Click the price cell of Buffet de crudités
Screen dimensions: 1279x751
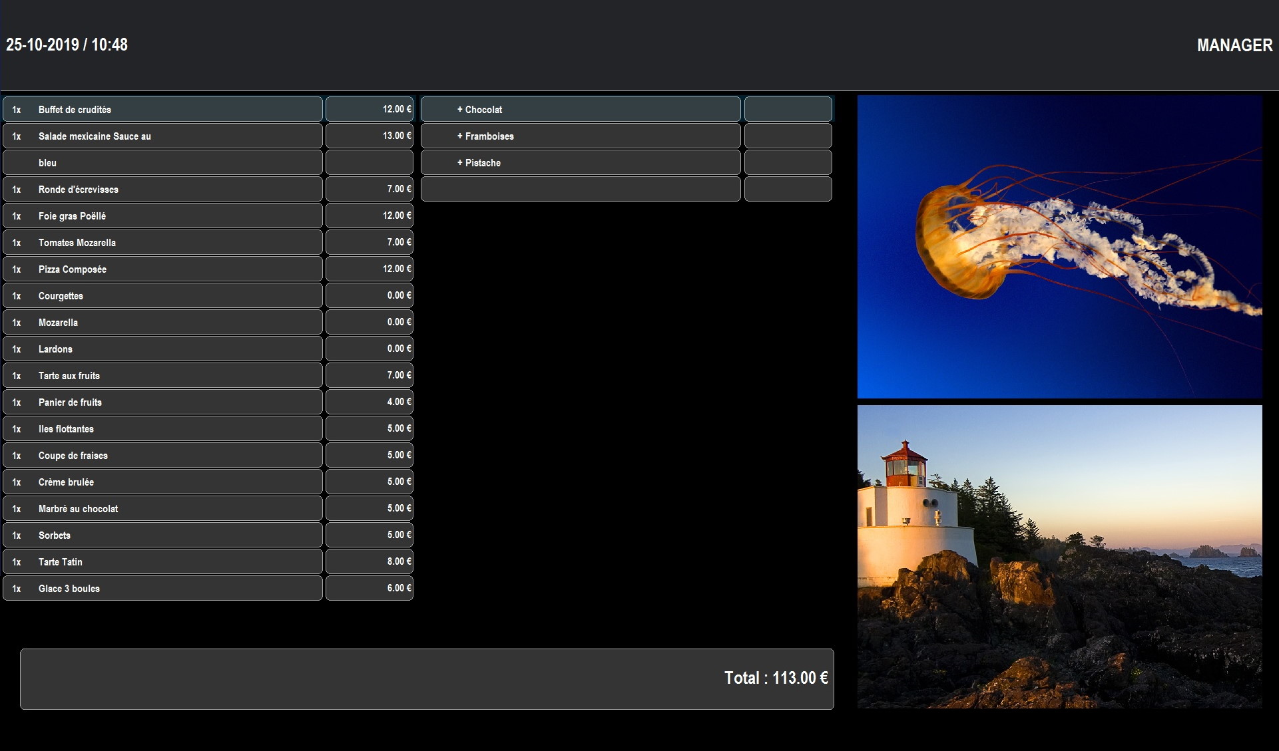point(370,109)
